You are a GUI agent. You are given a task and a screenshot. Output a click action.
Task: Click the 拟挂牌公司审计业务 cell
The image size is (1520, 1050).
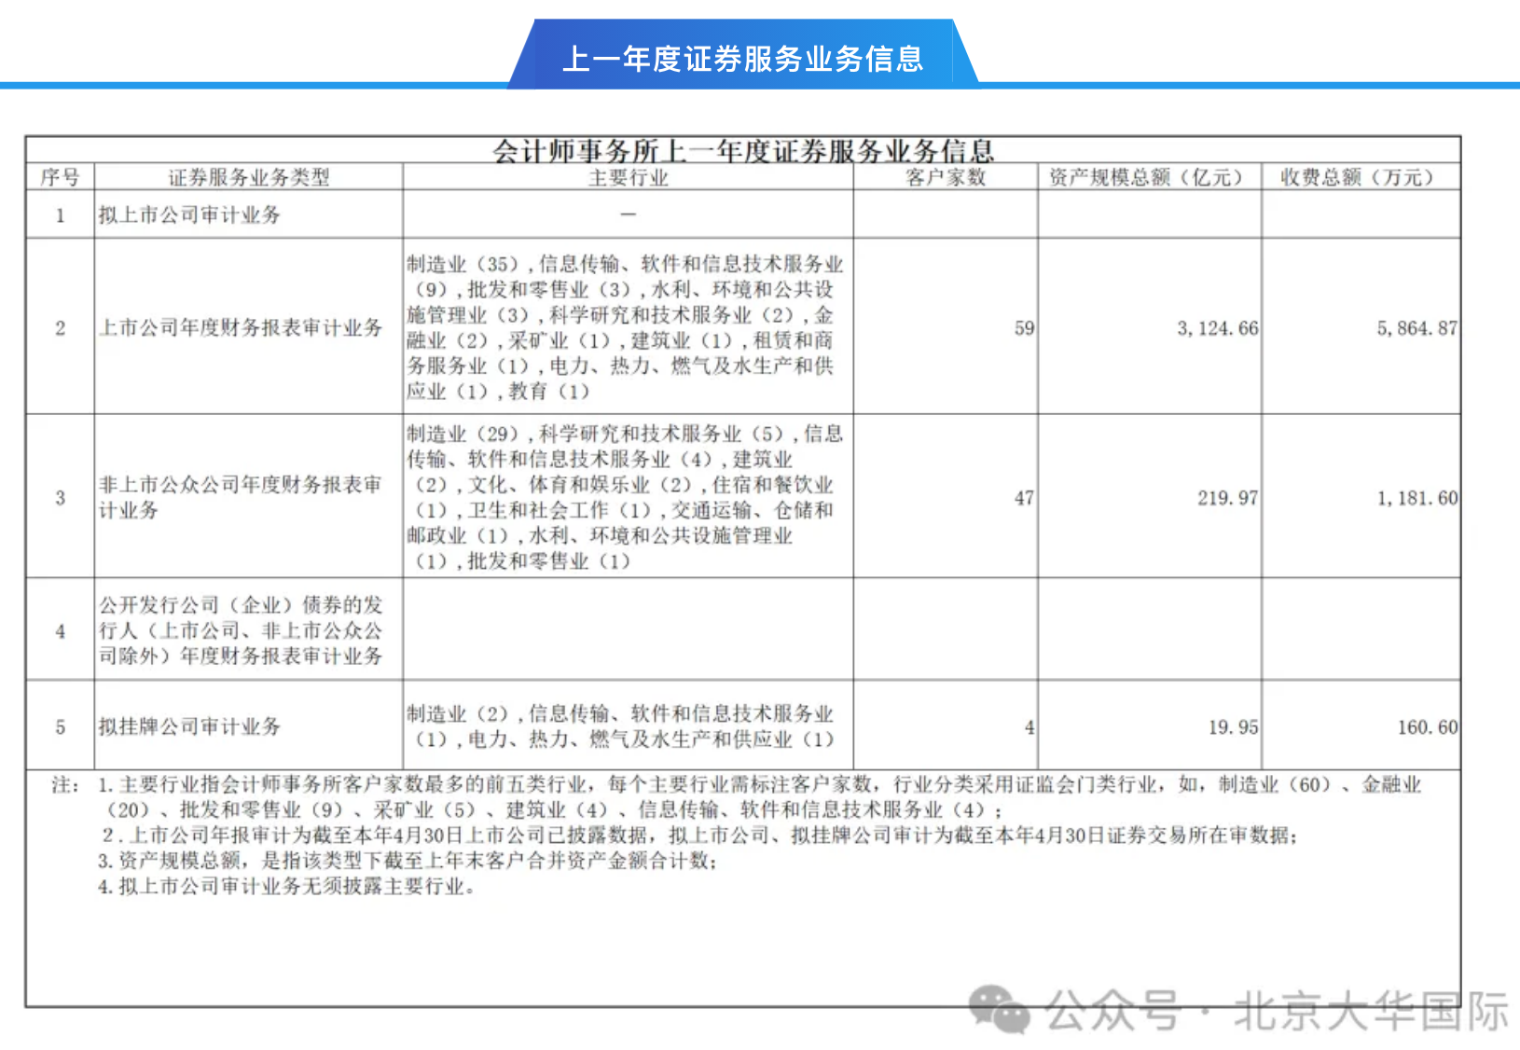click(x=189, y=726)
